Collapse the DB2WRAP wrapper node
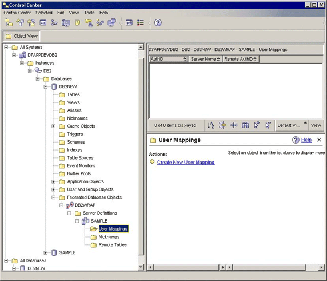 [x=61, y=205]
